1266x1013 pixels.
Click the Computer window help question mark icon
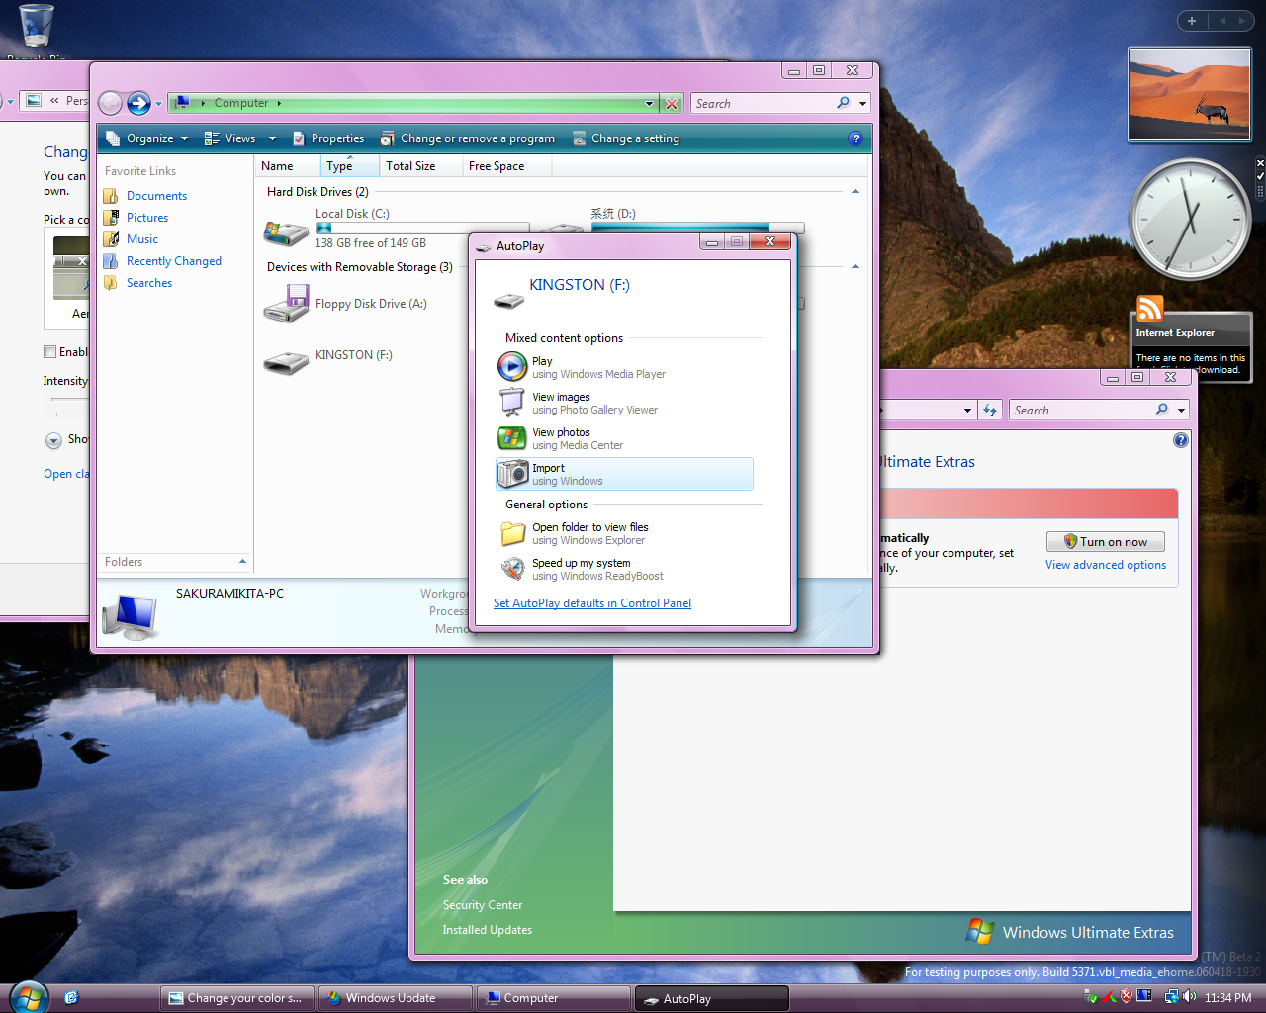point(856,138)
